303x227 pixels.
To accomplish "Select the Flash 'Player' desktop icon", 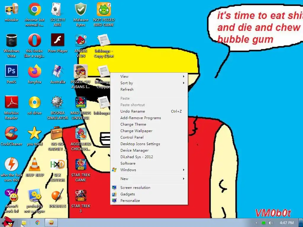I will tap(58, 43).
